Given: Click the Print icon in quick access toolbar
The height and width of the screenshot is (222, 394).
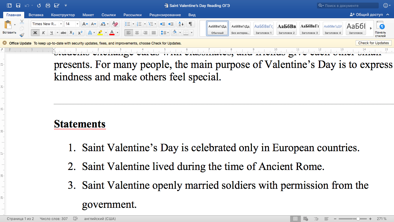Looking at the screenshot, I should point(48,5).
